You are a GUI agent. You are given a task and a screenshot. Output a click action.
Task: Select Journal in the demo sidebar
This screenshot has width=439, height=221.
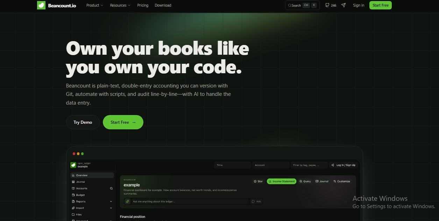pyautogui.click(x=92, y=182)
